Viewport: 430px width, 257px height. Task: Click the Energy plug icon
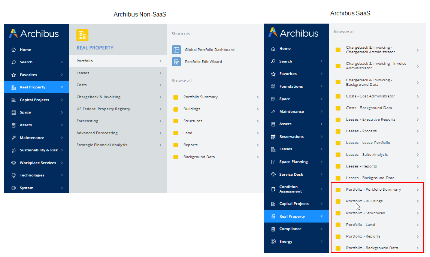[x=273, y=242]
